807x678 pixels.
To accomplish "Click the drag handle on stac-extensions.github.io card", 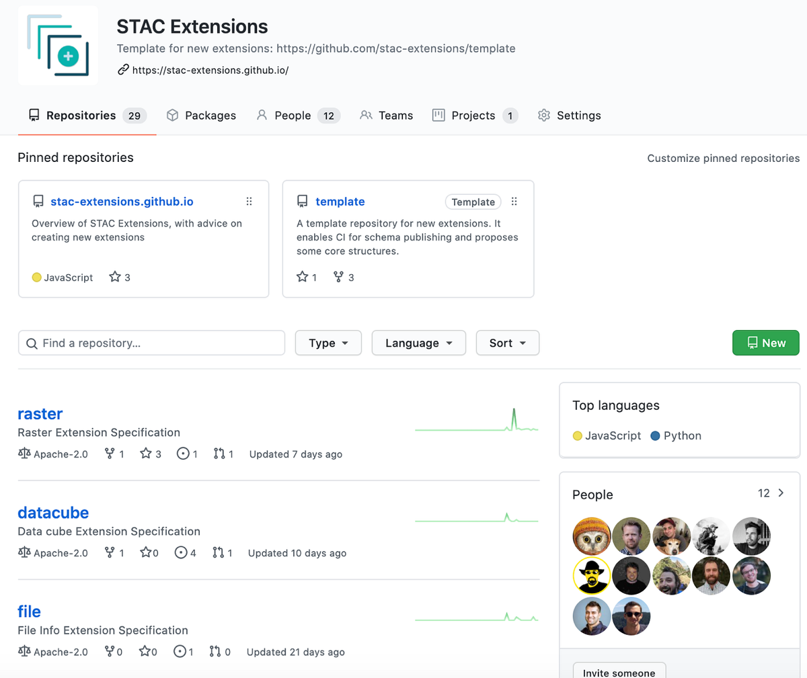I will (x=249, y=202).
